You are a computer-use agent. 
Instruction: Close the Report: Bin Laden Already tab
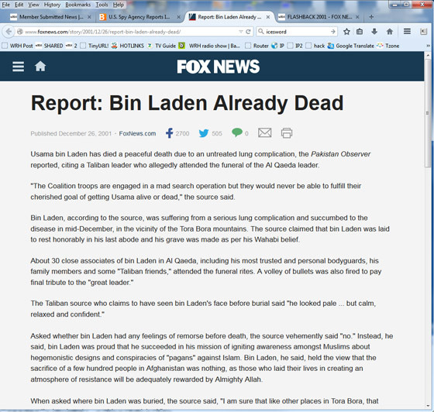268,17
